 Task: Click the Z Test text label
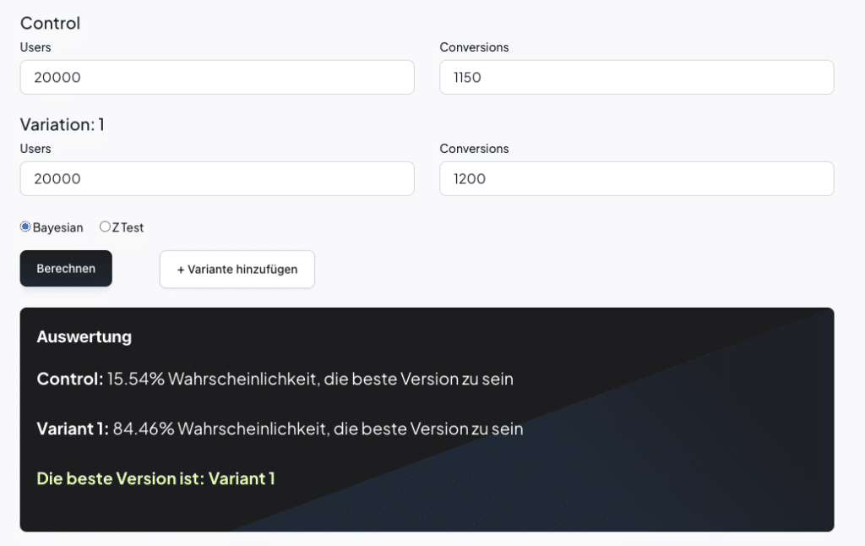tap(128, 227)
